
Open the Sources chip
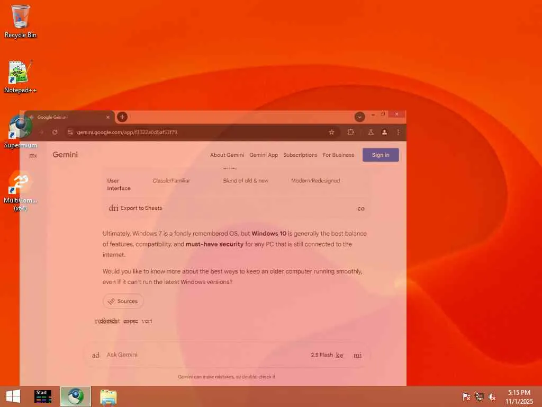(x=123, y=301)
